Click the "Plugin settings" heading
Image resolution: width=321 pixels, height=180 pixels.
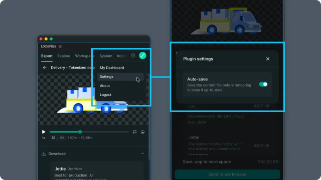[198, 59]
